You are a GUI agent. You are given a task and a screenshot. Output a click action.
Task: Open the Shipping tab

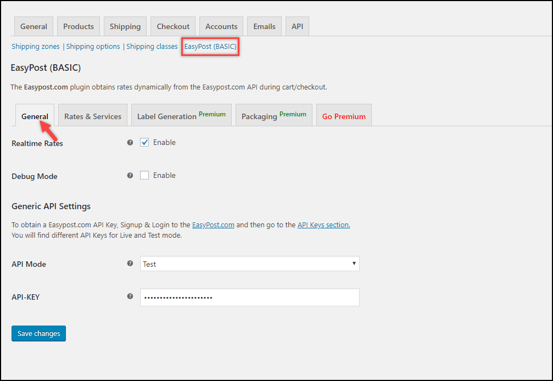(125, 26)
